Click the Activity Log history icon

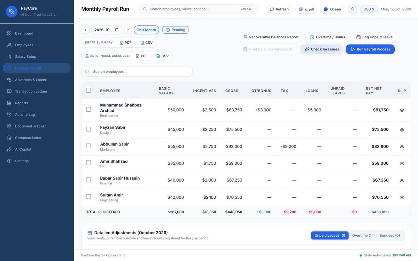coord(9,114)
